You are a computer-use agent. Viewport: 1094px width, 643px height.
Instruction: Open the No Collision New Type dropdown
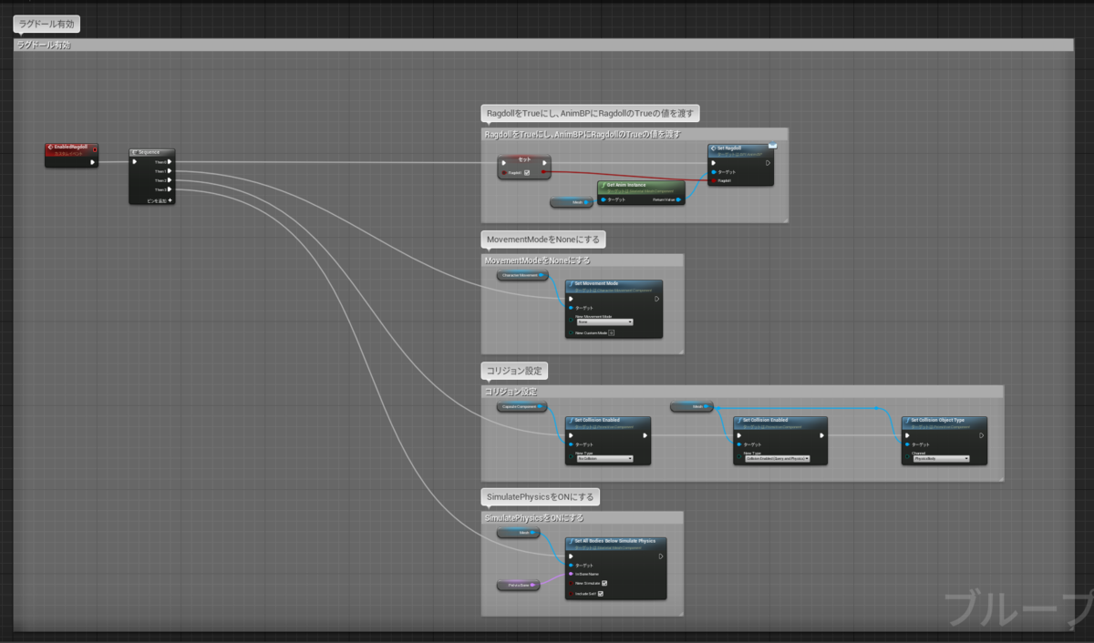[x=604, y=459]
